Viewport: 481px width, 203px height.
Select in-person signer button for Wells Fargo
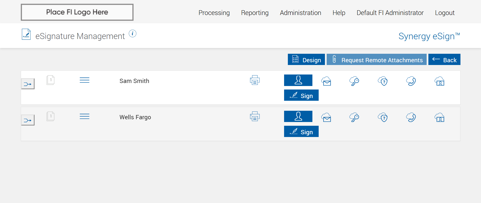(x=298, y=116)
